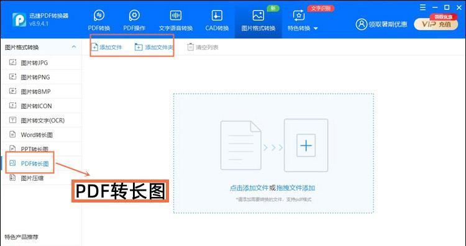
Task: Click the 清空列表 trash icon
Action: 190,47
